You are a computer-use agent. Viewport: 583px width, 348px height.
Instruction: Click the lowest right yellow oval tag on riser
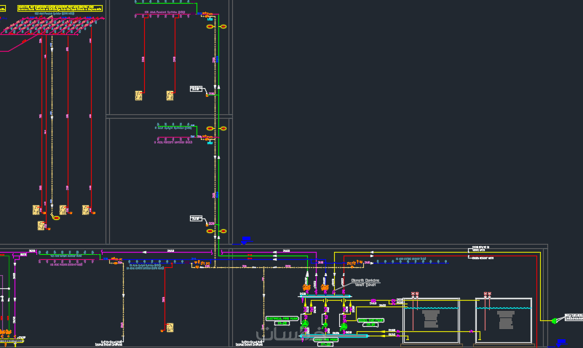tap(223, 232)
